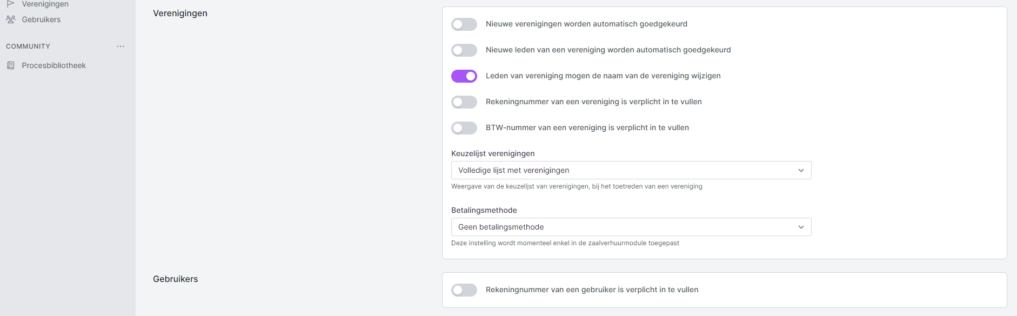1017x316 pixels.
Task: Disable members changing vereniging name toggle
Action: click(x=464, y=76)
